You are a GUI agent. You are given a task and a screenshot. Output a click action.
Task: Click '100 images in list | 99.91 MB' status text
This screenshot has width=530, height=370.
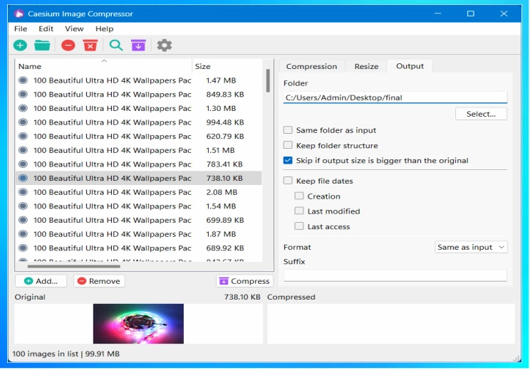point(66,354)
